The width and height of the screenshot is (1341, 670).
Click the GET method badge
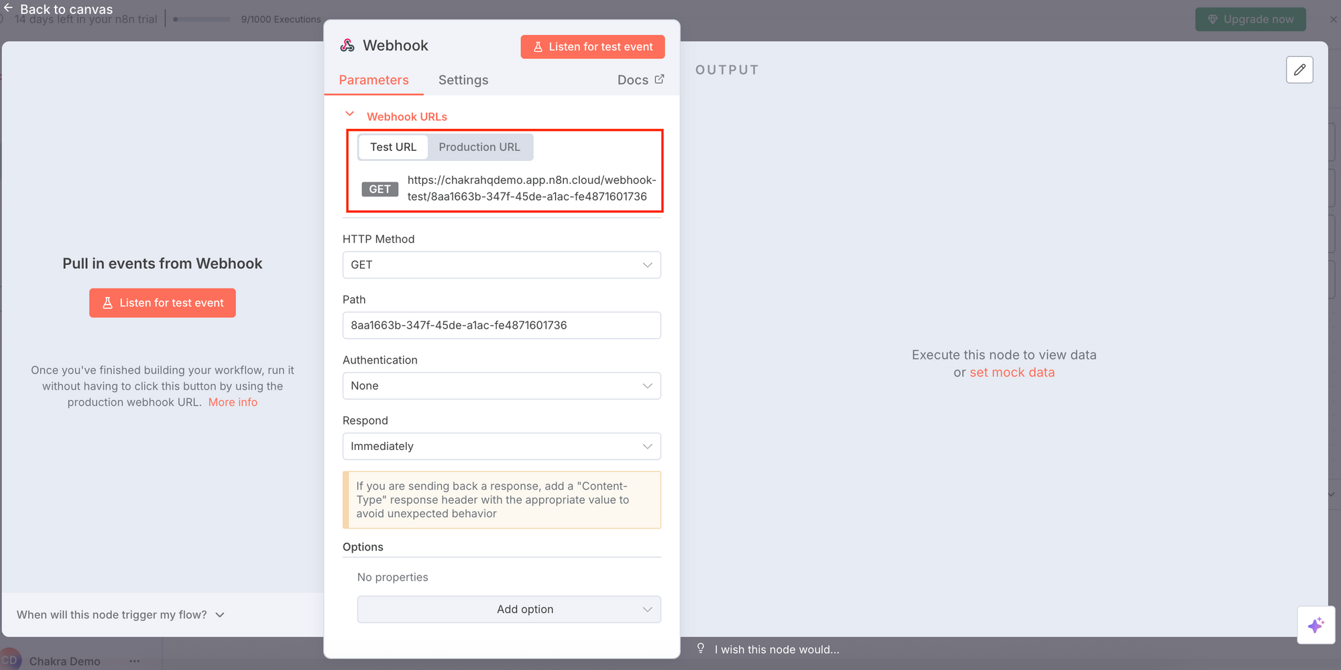point(380,189)
